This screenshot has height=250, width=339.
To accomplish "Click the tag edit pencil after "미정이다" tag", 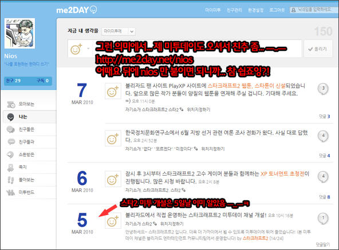I will click(x=196, y=149).
